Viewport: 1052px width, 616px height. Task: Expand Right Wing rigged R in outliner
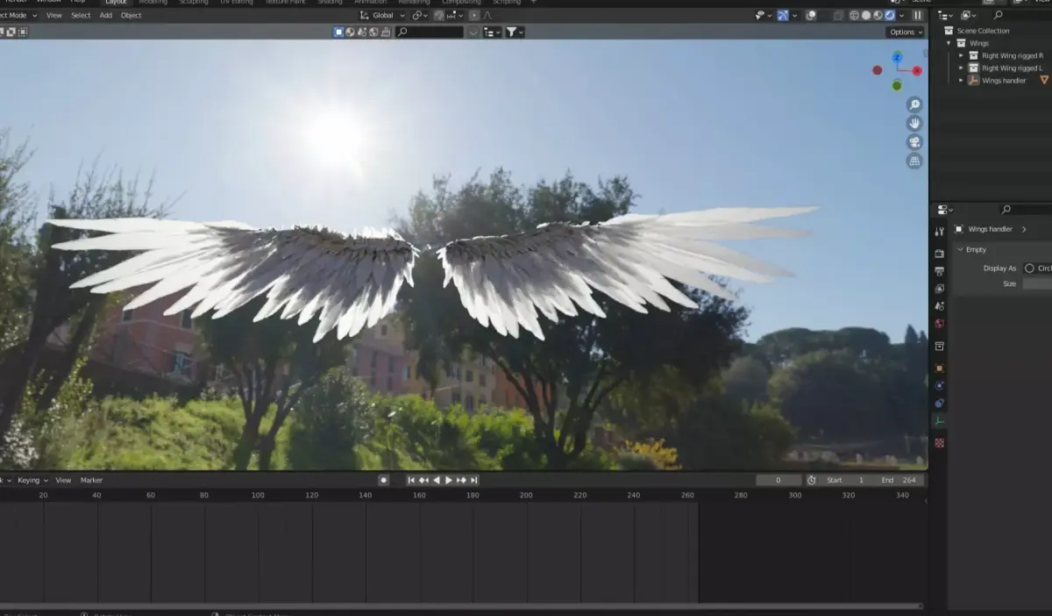961,55
